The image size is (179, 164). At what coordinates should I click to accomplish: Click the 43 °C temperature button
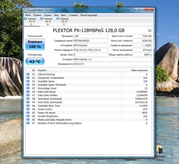coord(35,62)
